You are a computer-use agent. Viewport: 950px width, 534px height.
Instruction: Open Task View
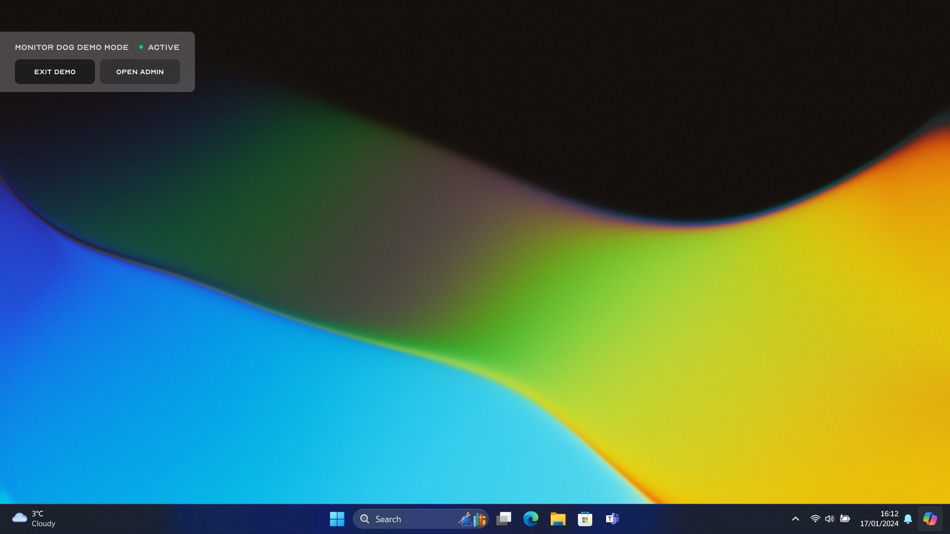pyautogui.click(x=504, y=519)
